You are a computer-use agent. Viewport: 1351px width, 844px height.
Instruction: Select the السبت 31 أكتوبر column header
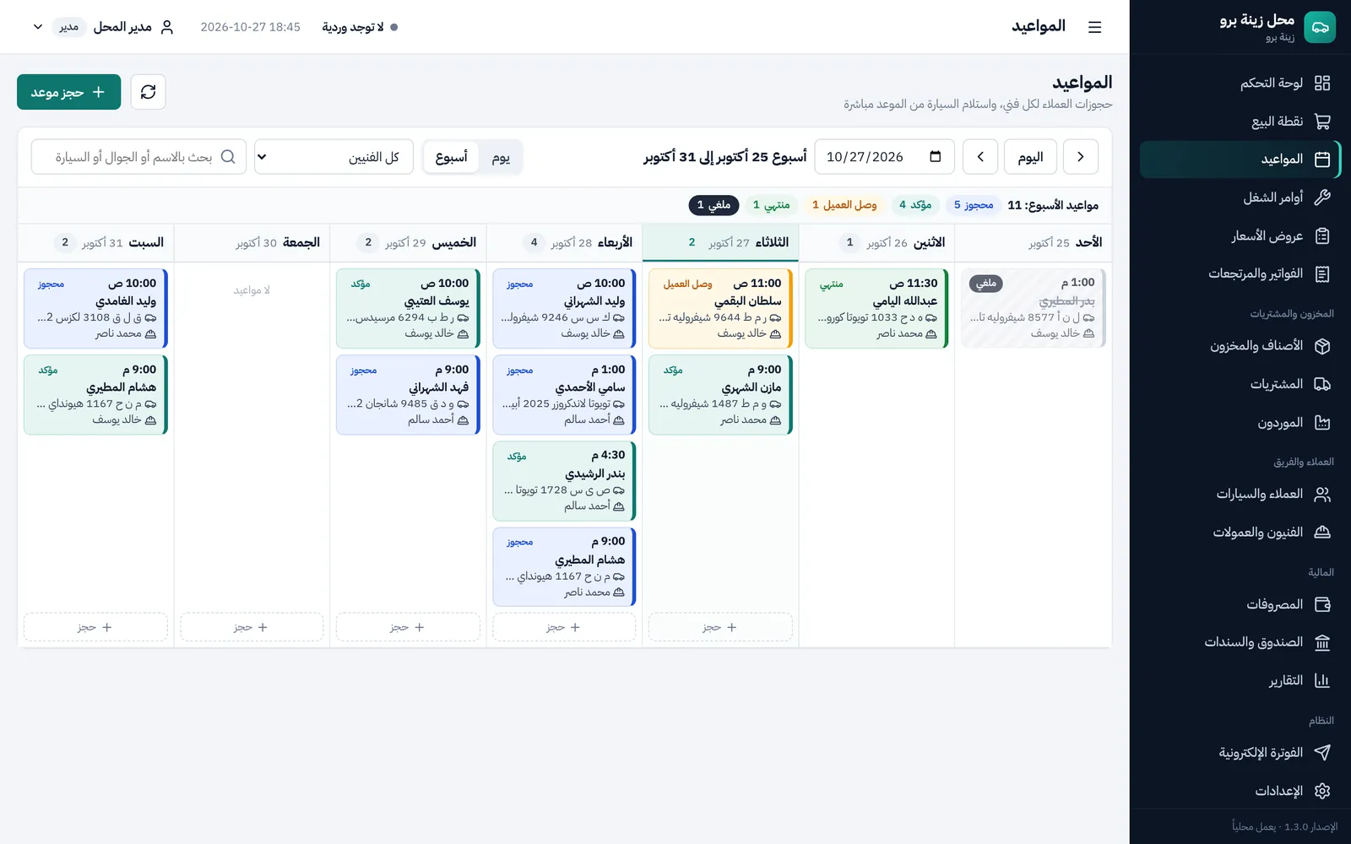click(x=95, y=243)
